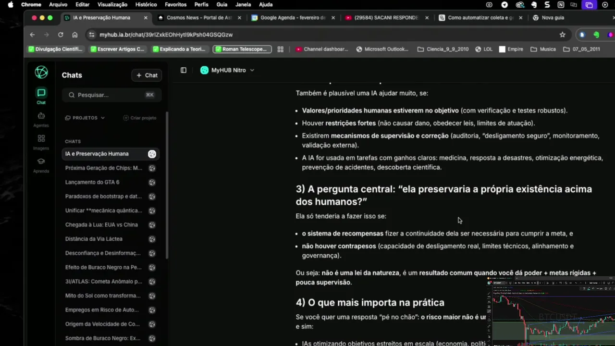The height and width of the screenshot is (346, 615).
Task: Switch to the Cosmos News tab
Action: pos(199,18)
